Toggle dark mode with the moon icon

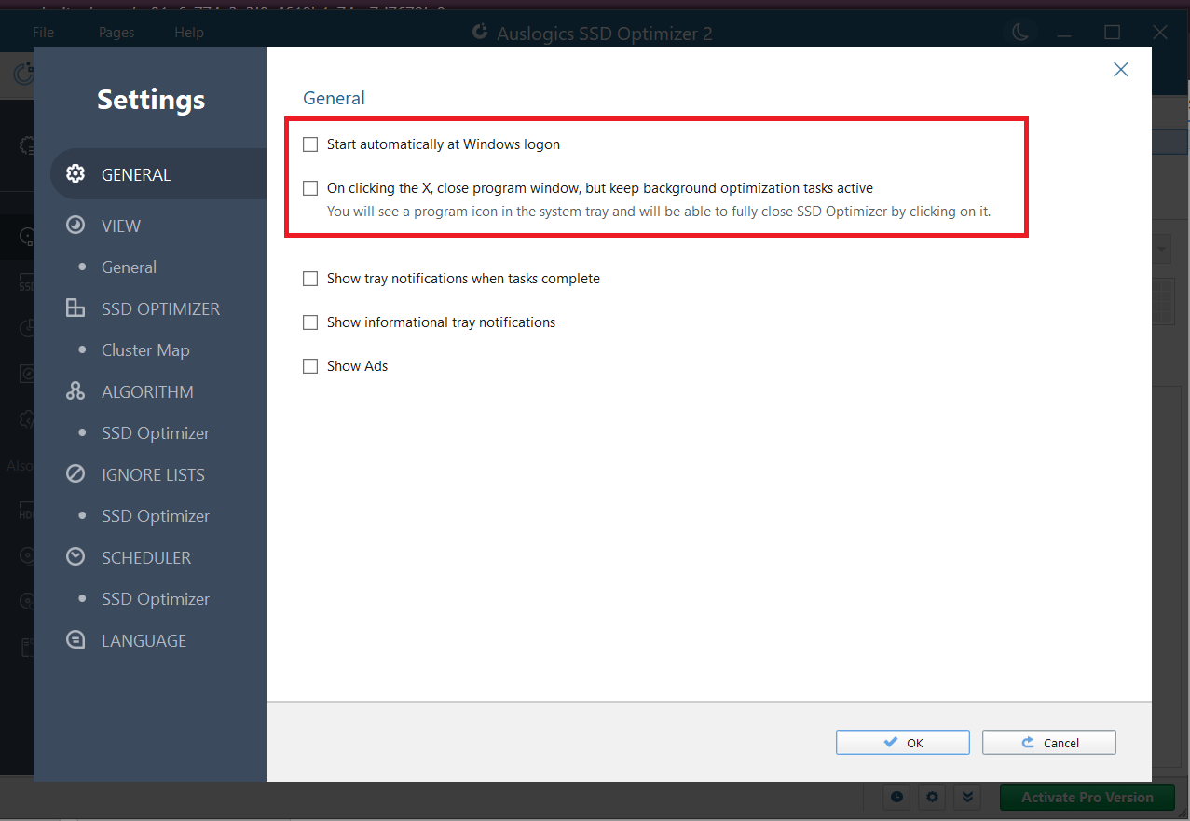click(1019, 31)
